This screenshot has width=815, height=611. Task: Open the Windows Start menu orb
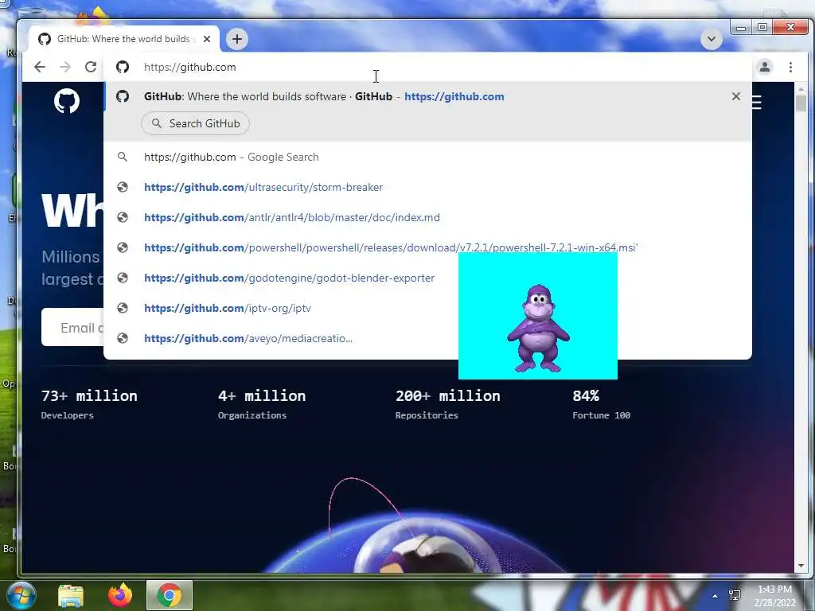20,595
